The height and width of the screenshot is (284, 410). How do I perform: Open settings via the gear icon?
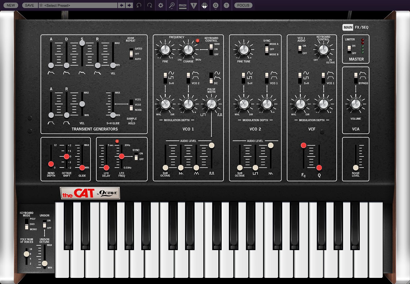[x=161, y=5]
